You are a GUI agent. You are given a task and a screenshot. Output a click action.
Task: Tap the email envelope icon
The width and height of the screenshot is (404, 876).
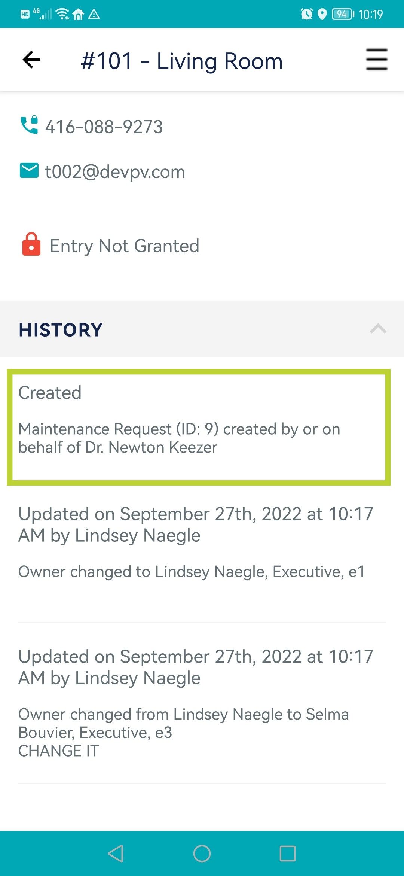29,171
